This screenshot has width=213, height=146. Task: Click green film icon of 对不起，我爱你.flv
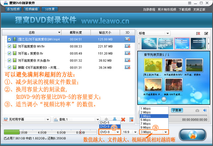pos(15,53)
